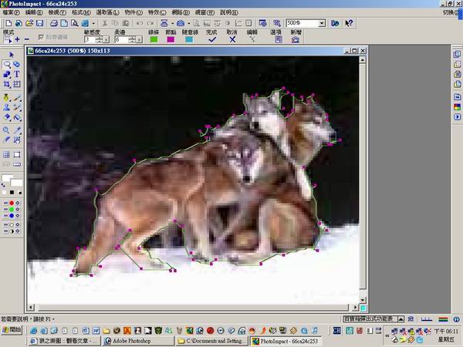Select the Eyedropper tool

[17, 130]
